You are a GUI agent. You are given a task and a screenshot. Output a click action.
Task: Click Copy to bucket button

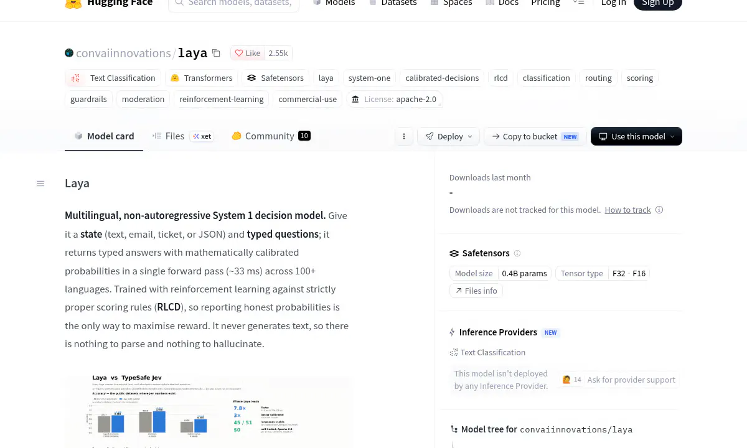(535, 136)
